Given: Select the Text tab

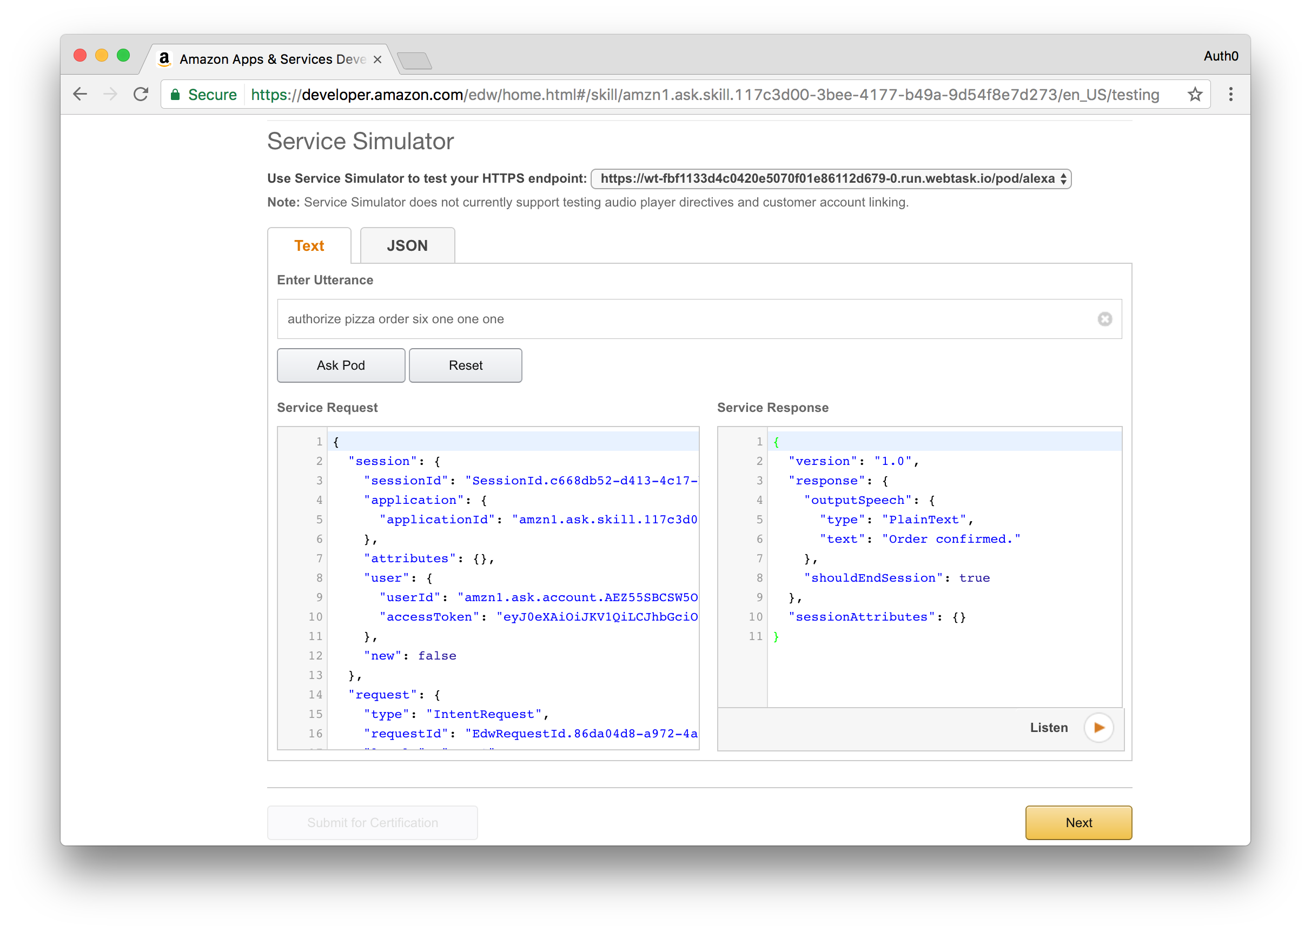Looking at the screenshot, I should (x=309, y=245).
